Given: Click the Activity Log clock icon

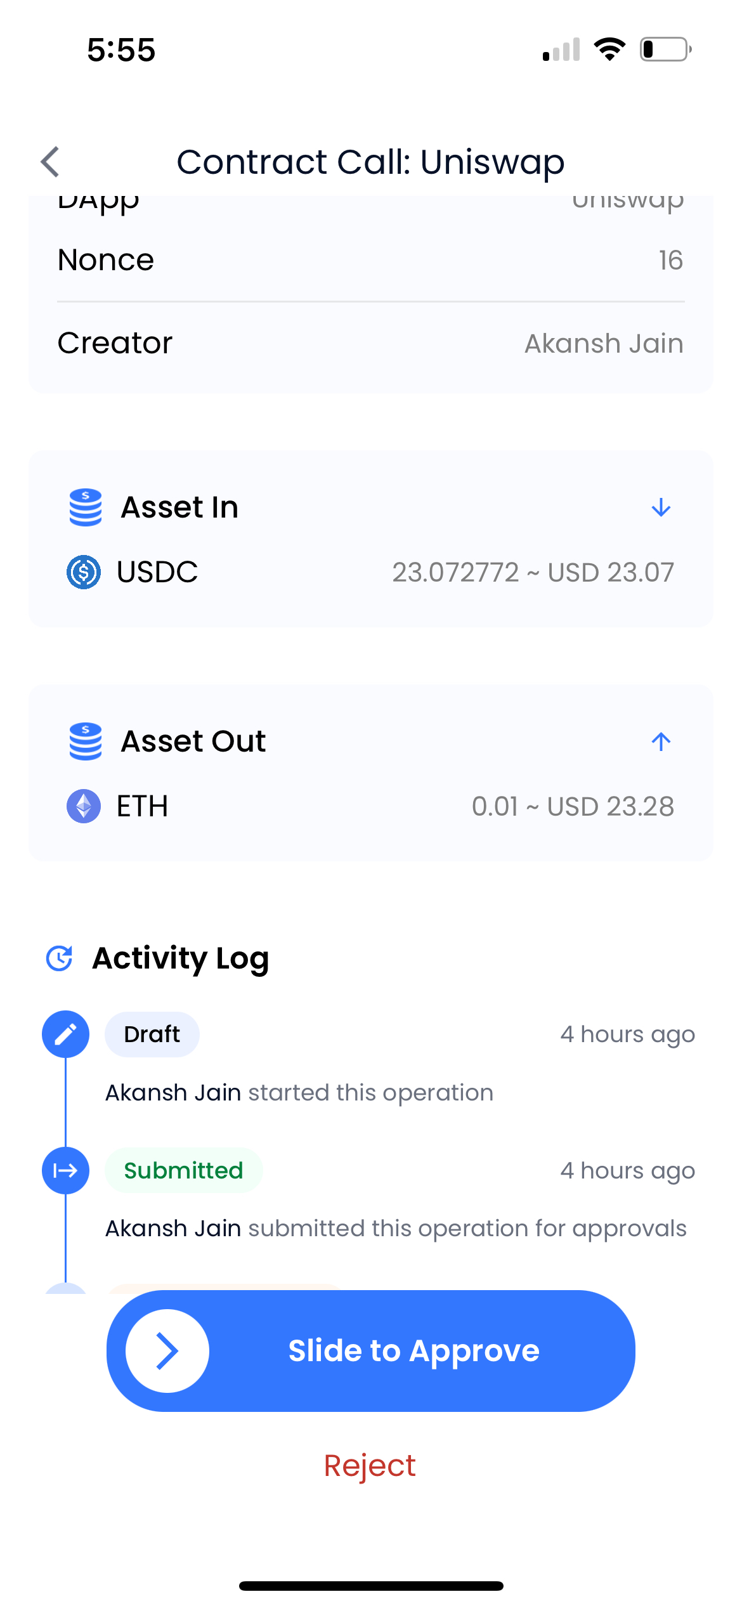Looking at the screenshot, I should [60, 958].
